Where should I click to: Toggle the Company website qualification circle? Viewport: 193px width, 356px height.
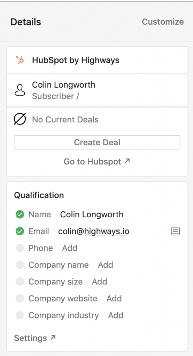pos(20,298)
